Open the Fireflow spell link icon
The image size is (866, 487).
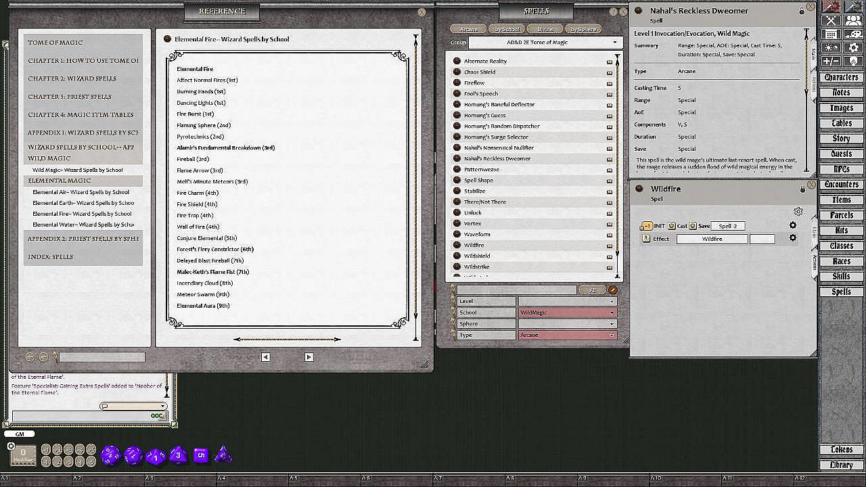click(x=457, y=83)
